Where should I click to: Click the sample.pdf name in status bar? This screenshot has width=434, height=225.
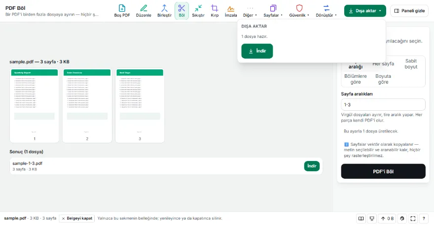pyautogui.click(x=15, y=219)
